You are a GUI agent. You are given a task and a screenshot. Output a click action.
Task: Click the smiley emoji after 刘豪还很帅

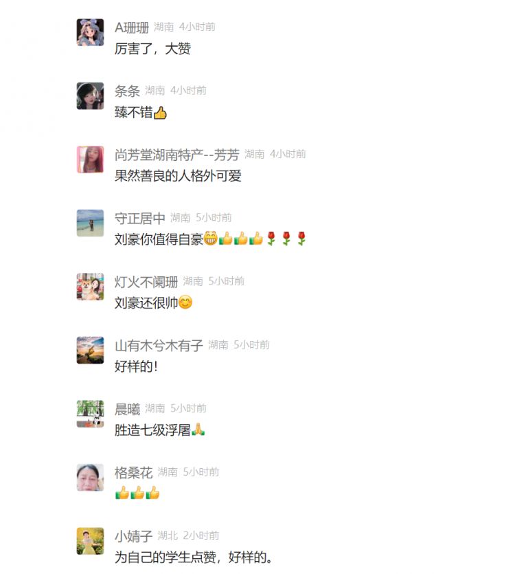click(x=185, y=302)
